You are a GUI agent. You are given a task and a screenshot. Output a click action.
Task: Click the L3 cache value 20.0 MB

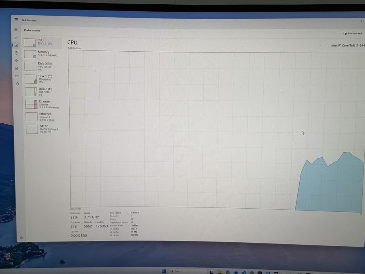[134, 235]
